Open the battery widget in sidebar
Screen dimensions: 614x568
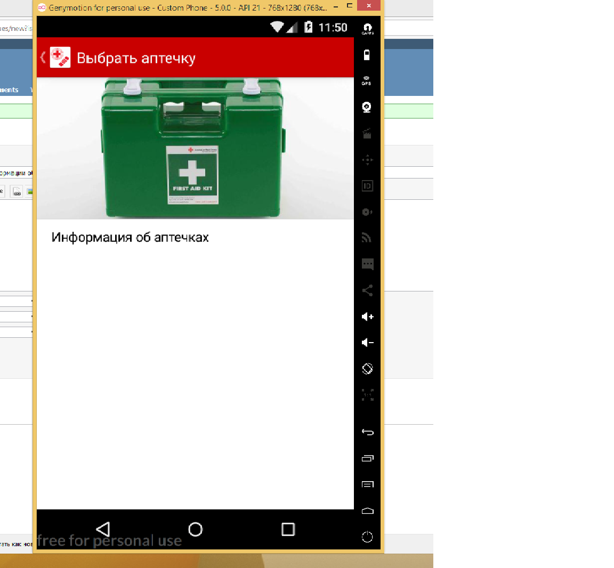(x=367, y=55)
